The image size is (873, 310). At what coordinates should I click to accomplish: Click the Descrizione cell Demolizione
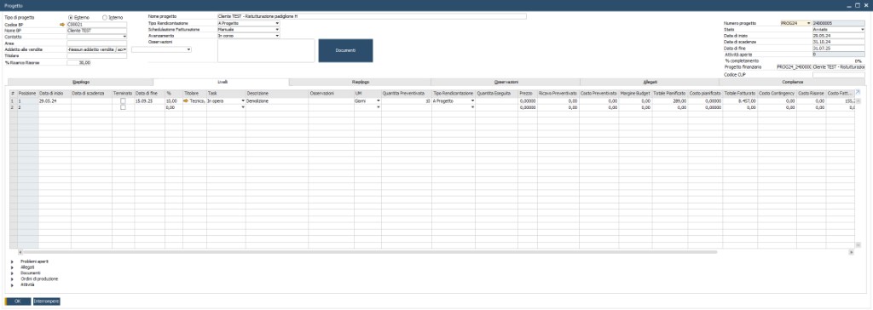click(277, 100)
